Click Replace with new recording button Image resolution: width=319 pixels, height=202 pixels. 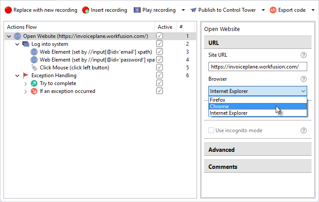pyautogui.click(x=41, y=10)
